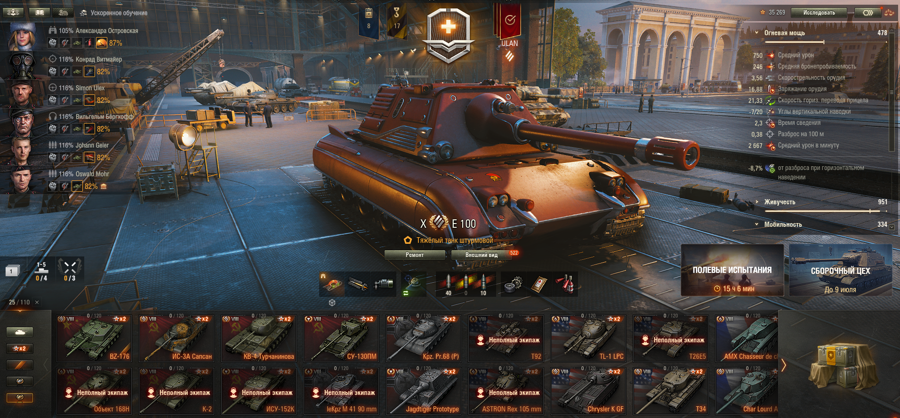Select the fire extinguisher consumable slot
Screen dimensions: 900x418
pos(564,284)
